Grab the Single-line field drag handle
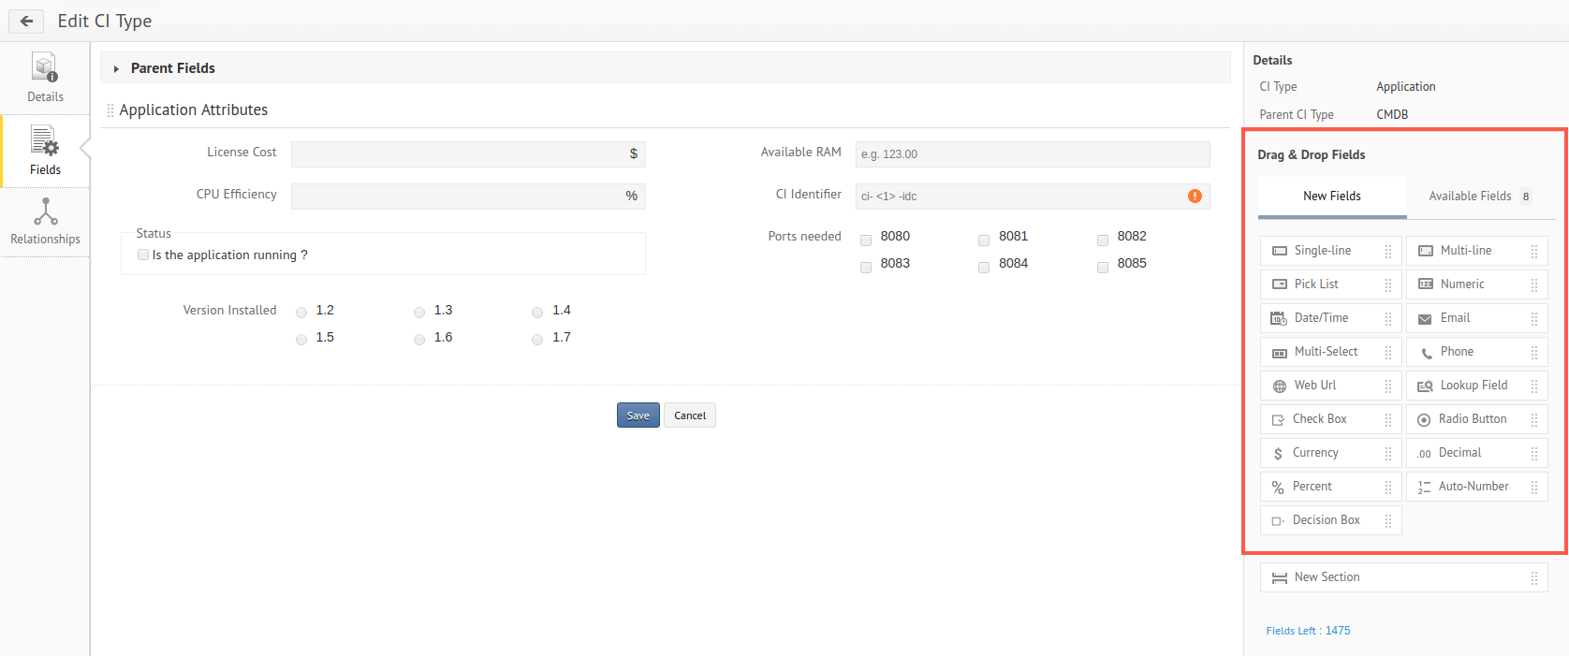This screenshot has width=1569, height=656. pos(1388,251)
